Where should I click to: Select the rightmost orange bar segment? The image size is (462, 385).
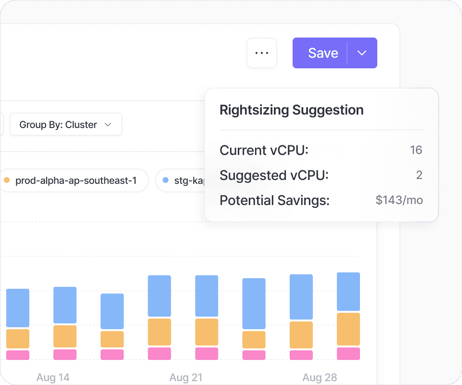(348, 329)
